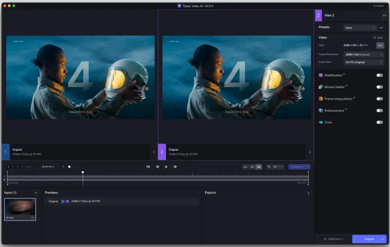Click preview zoom magnifier icon
This screenshot has width=390, height=247.
click(269, 167)
